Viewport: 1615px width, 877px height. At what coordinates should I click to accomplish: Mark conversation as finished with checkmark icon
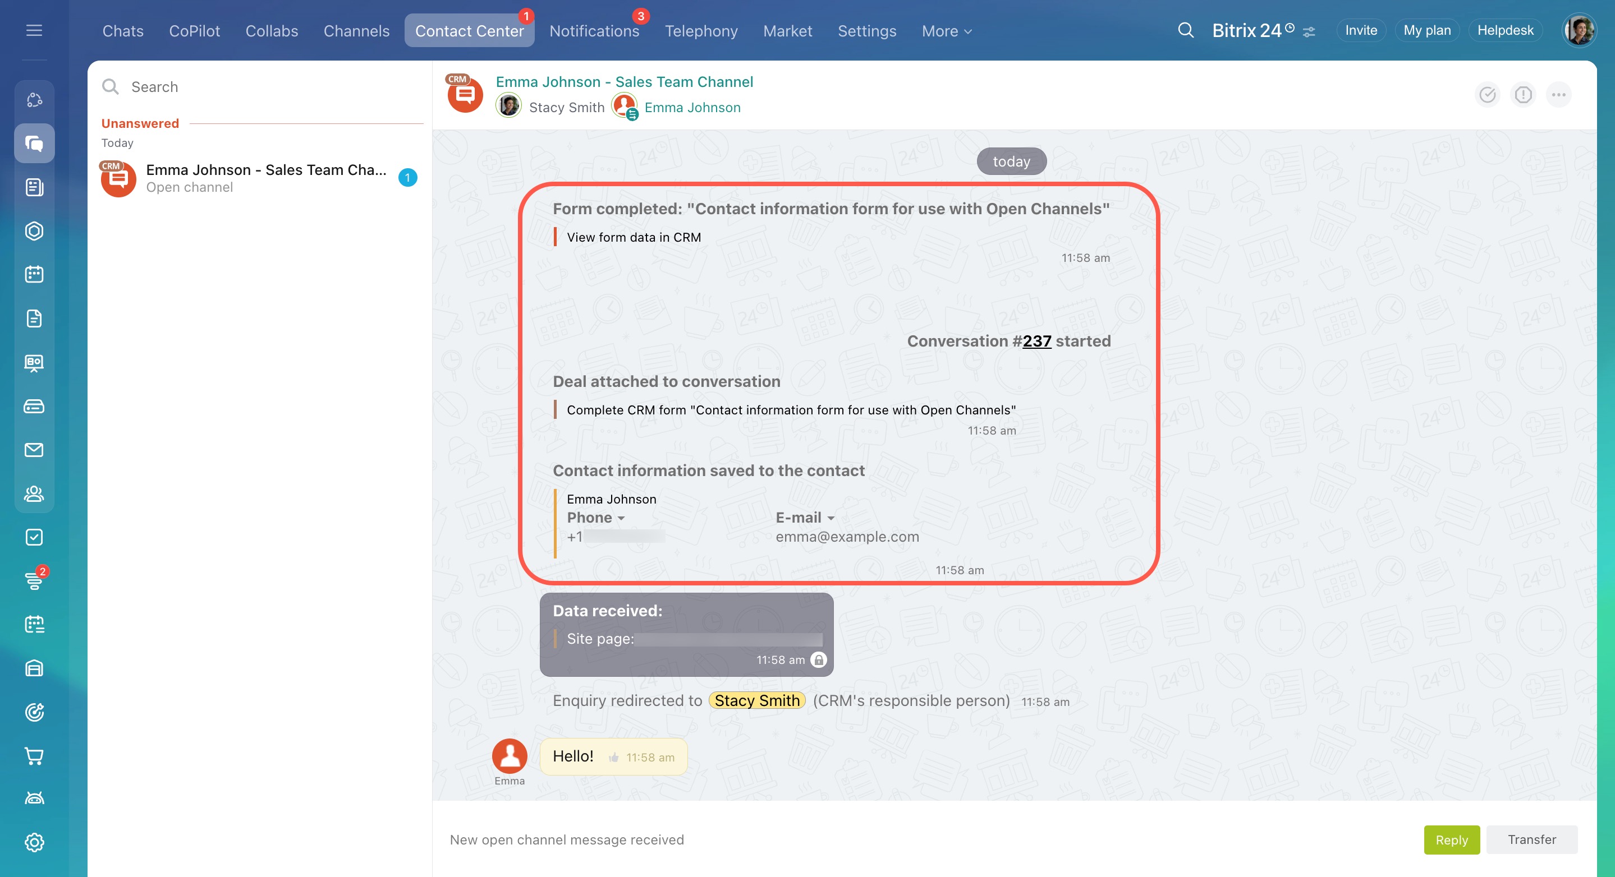[x=1487, y=95]
